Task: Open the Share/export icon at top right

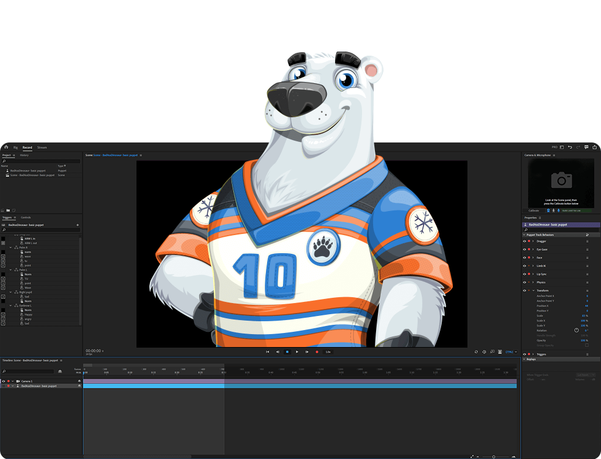Action: click(x=594, y=147)
